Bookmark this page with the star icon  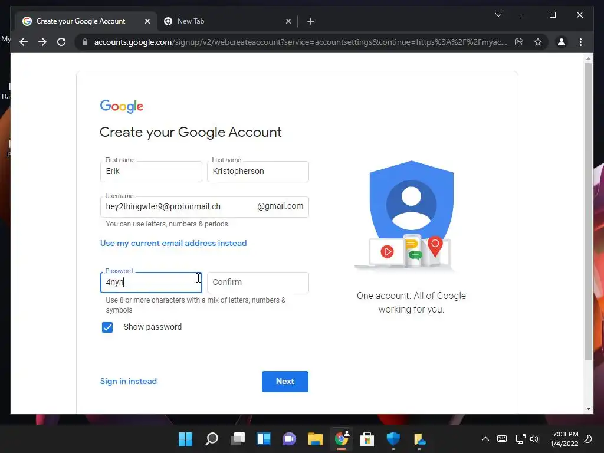[538, 42]
